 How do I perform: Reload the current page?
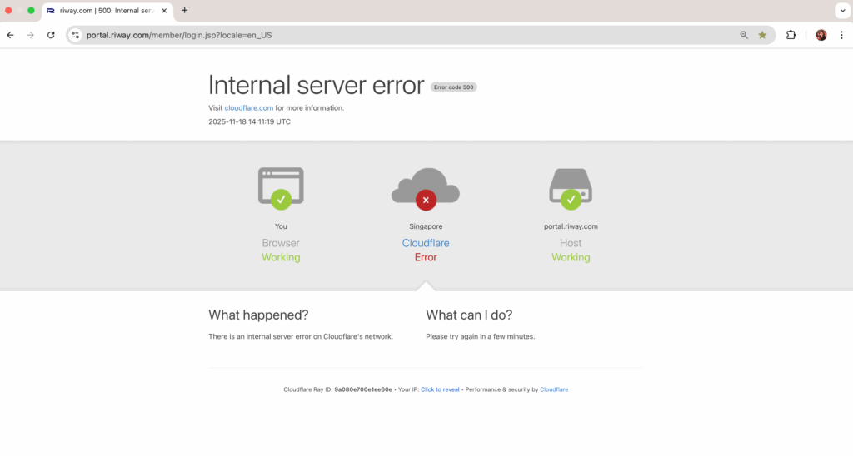(x=51, y=35)
